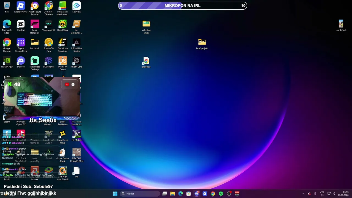Open the Jnk file on desktop

click(76, 172)
